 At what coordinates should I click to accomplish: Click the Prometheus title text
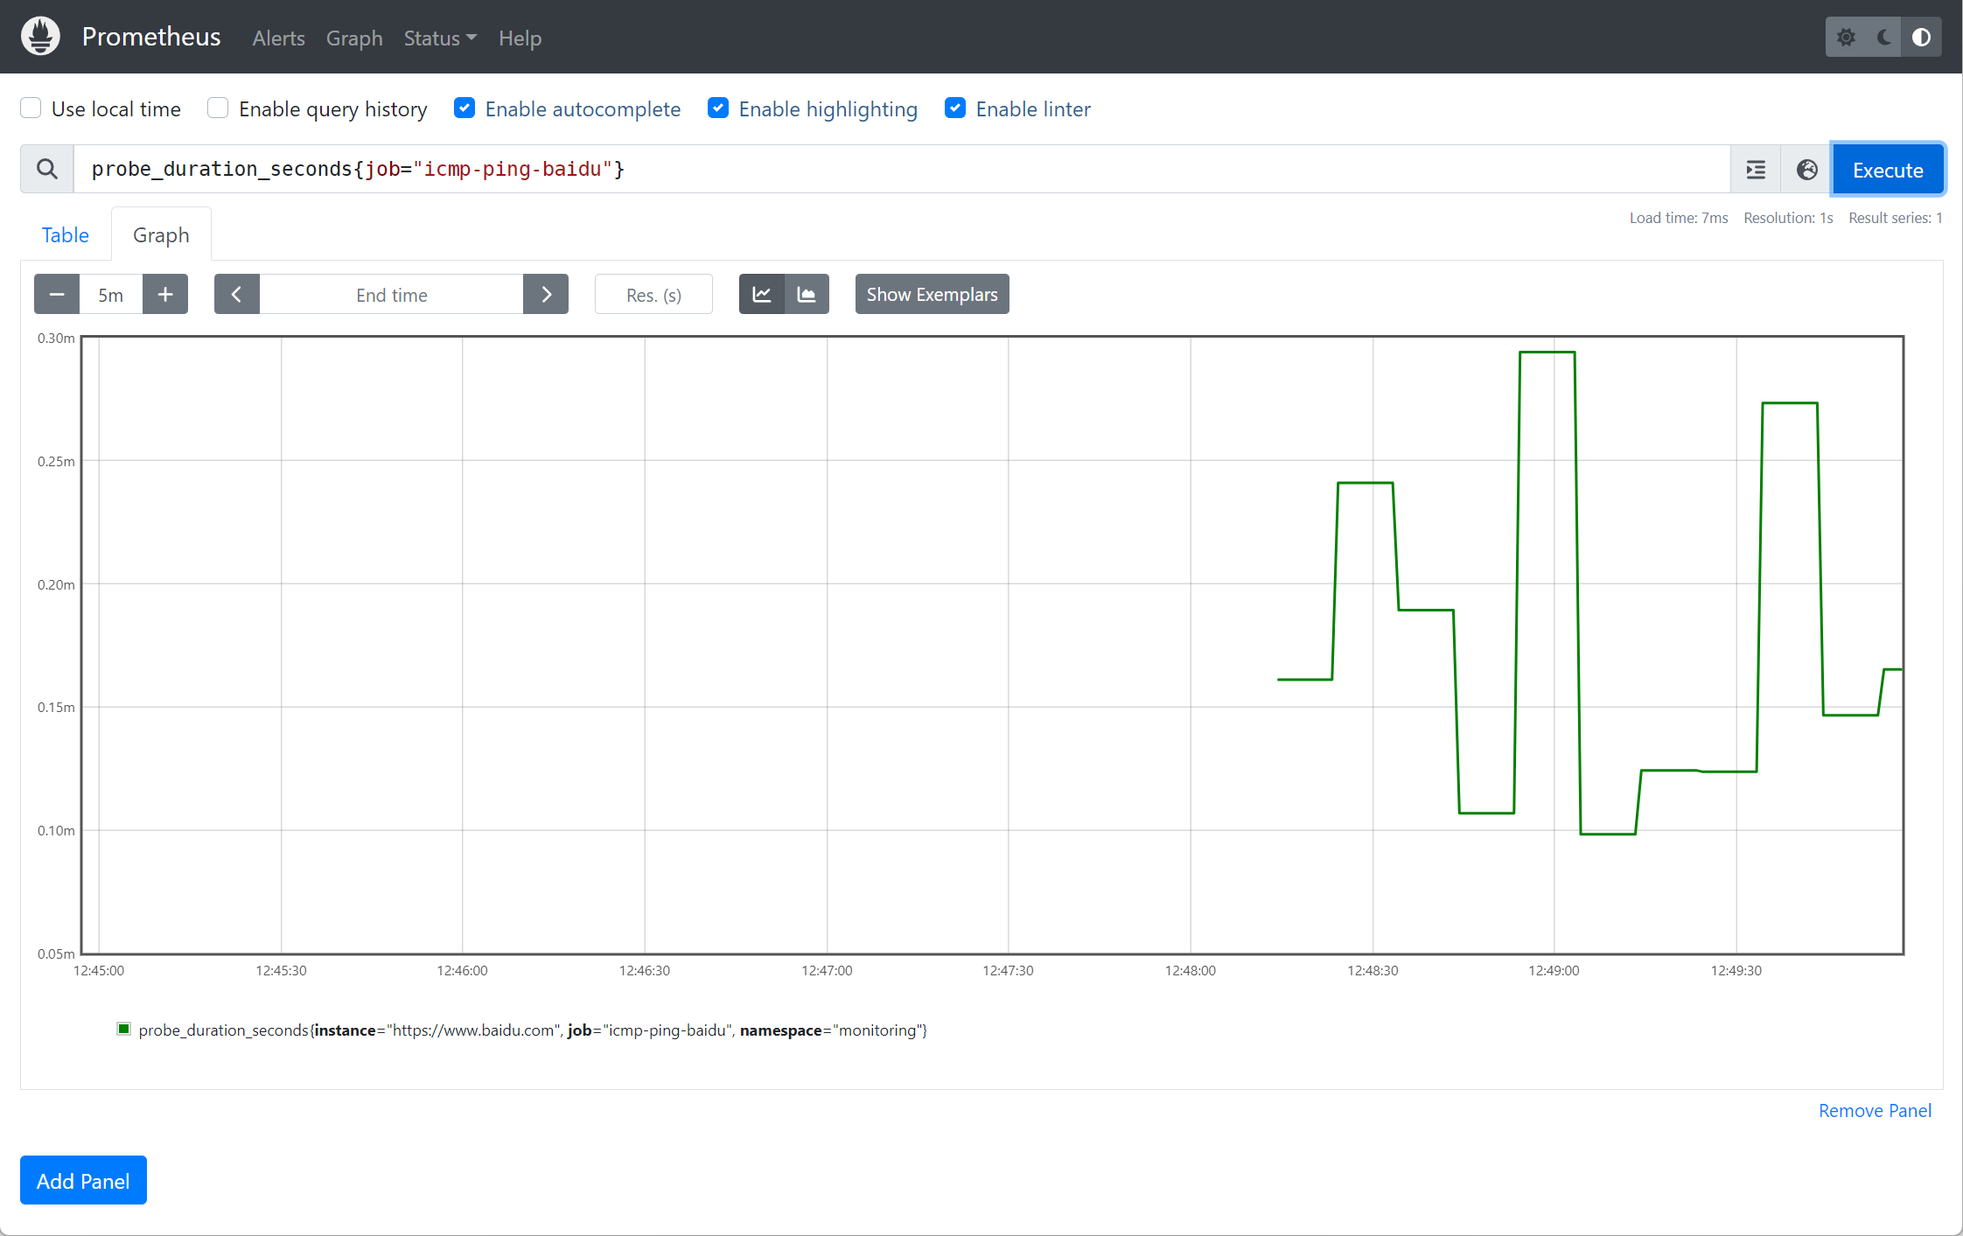(x=151, y=37)
